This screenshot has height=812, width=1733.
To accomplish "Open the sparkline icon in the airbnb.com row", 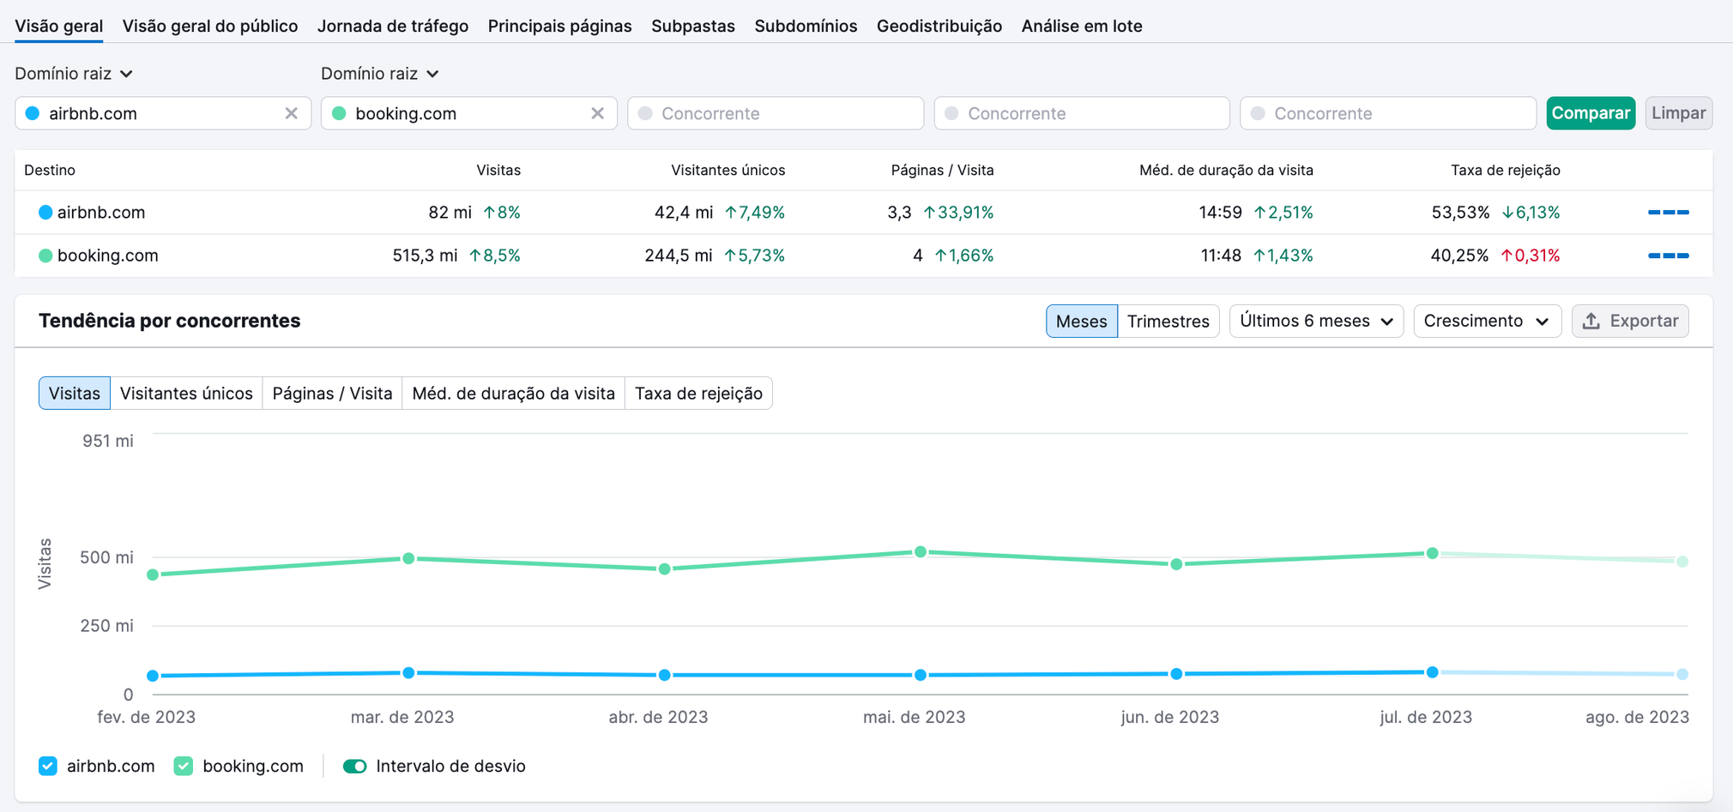I will 1668,212.
